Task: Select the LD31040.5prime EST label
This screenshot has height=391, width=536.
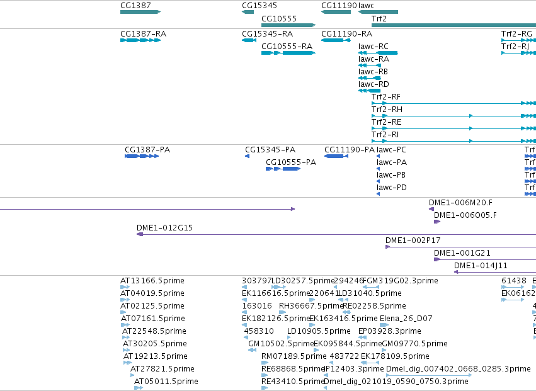Action: tap(370, 293)
